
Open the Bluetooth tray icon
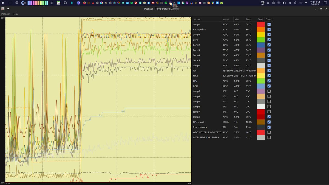[x=290, y=3]
